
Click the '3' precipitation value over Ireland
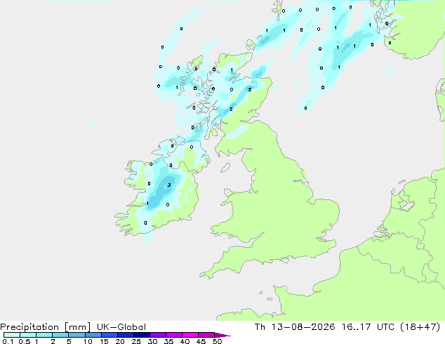coord(169,185)
